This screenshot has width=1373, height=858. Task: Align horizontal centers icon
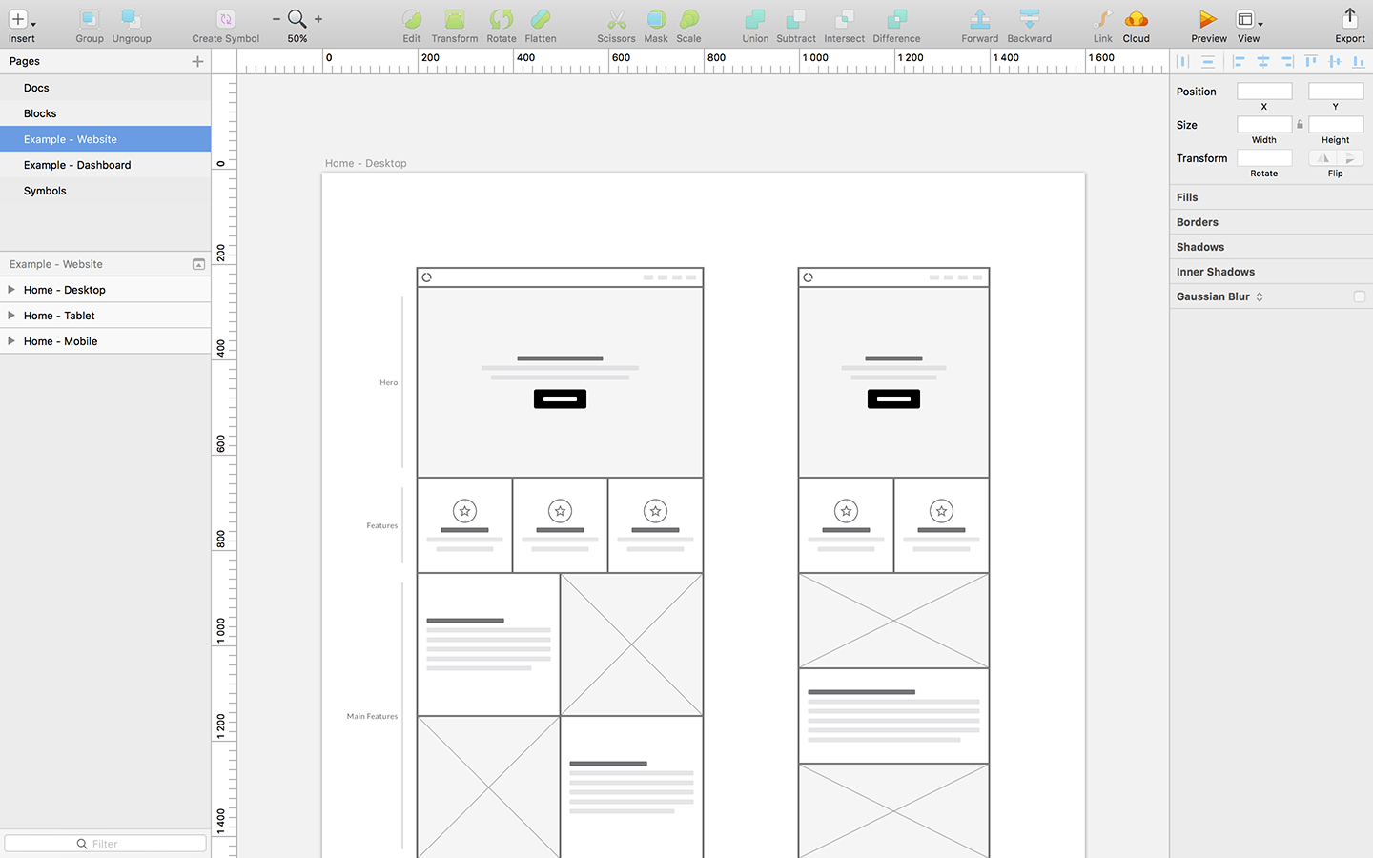[x=1262, y=61]
